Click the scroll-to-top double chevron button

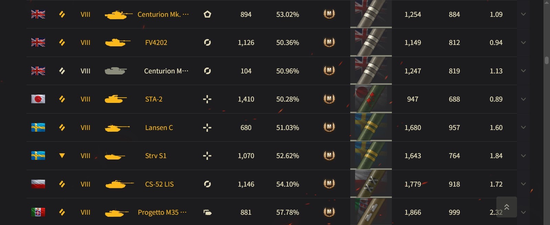[506, 207]
